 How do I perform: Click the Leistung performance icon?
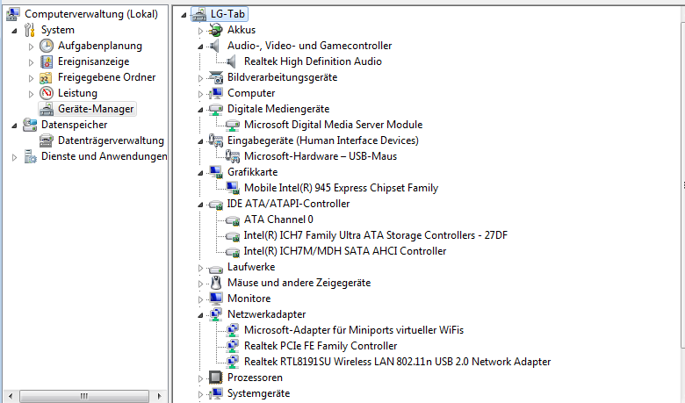click(x=47, y=93)
